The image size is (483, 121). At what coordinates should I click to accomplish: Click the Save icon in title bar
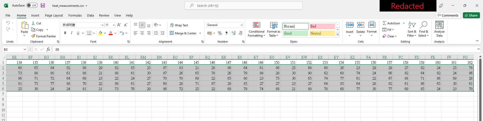click(x=43, y=6)
